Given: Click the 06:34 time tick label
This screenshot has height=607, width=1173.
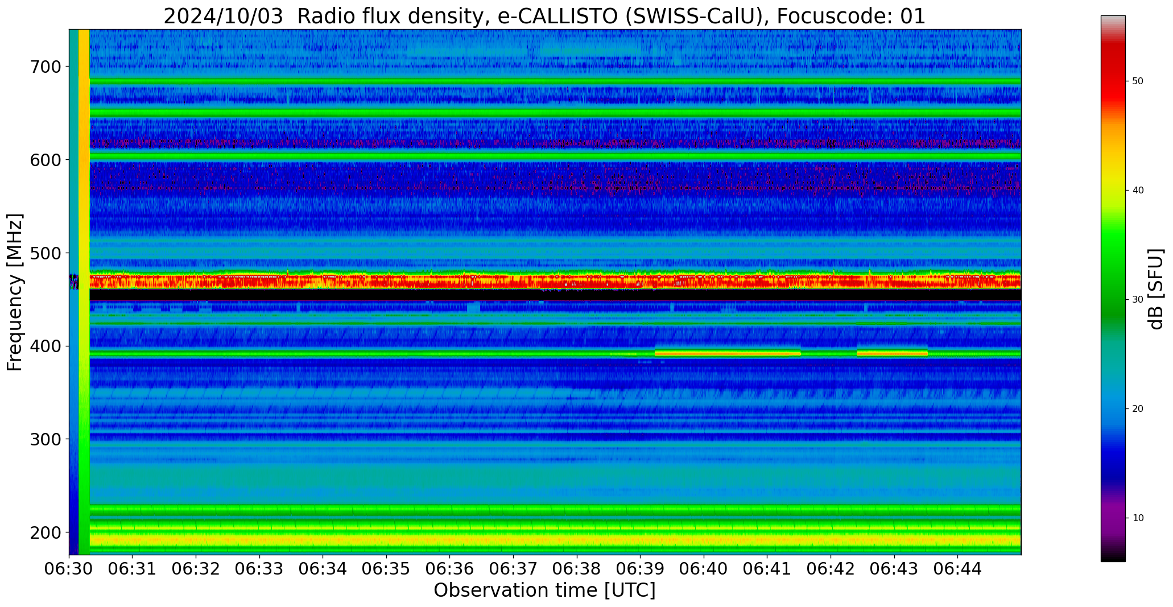Looking at the screenshot, I should point(323,568).
